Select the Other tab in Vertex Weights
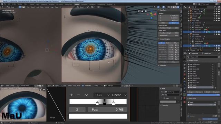Screen dimensions: 221x124 click(175, 43)
